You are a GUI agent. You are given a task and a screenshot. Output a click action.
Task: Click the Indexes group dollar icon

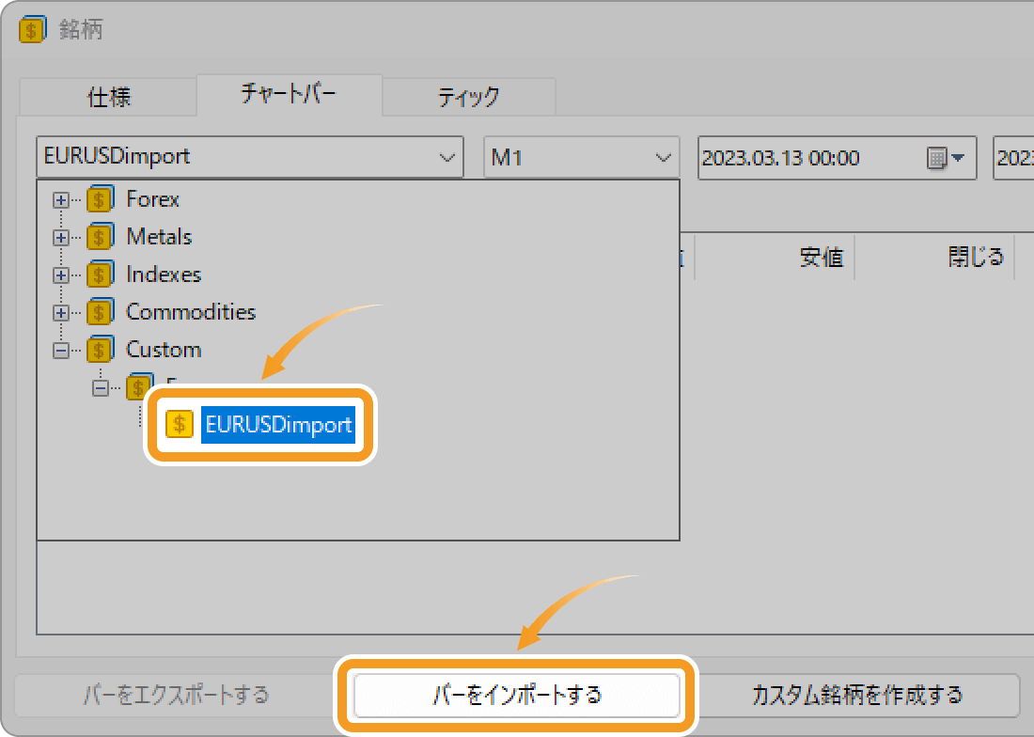[101, 274]
